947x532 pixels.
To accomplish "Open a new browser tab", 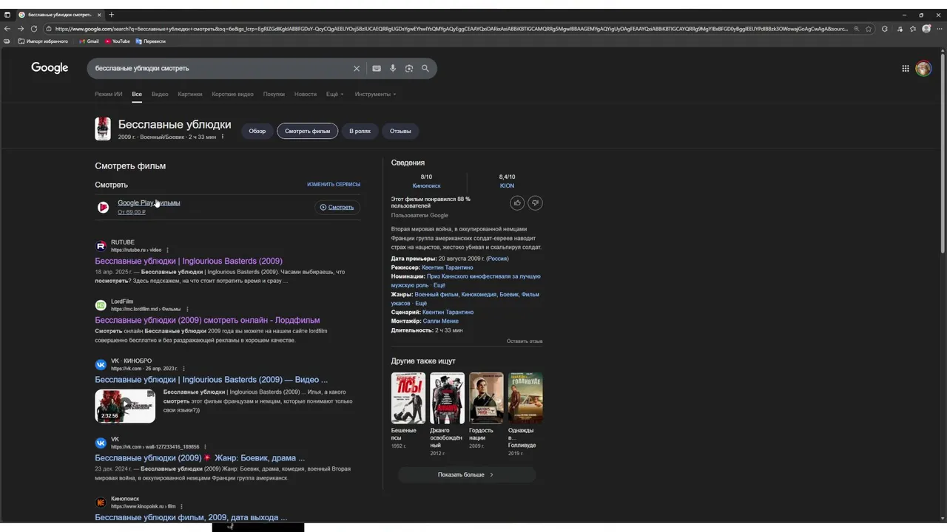I will [112, 15].
